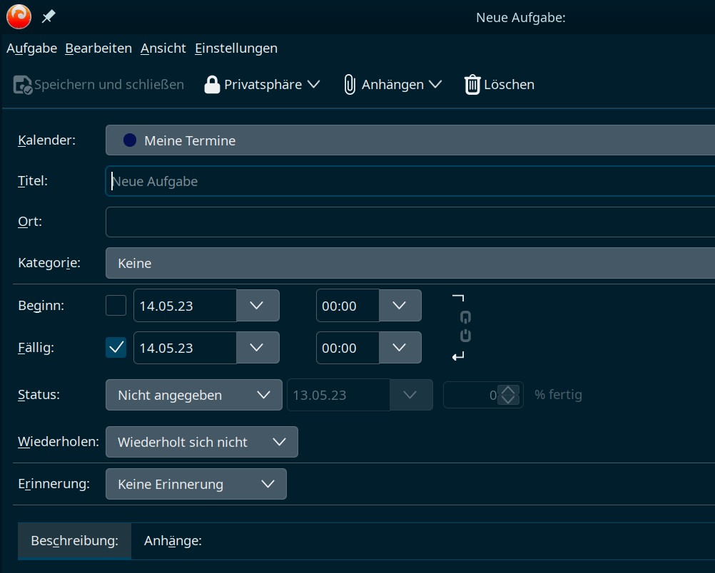The width and height of the screenshot is (715, 573).
Task: Uncheck the Fällig date checkbox
Action: point(116,348)
